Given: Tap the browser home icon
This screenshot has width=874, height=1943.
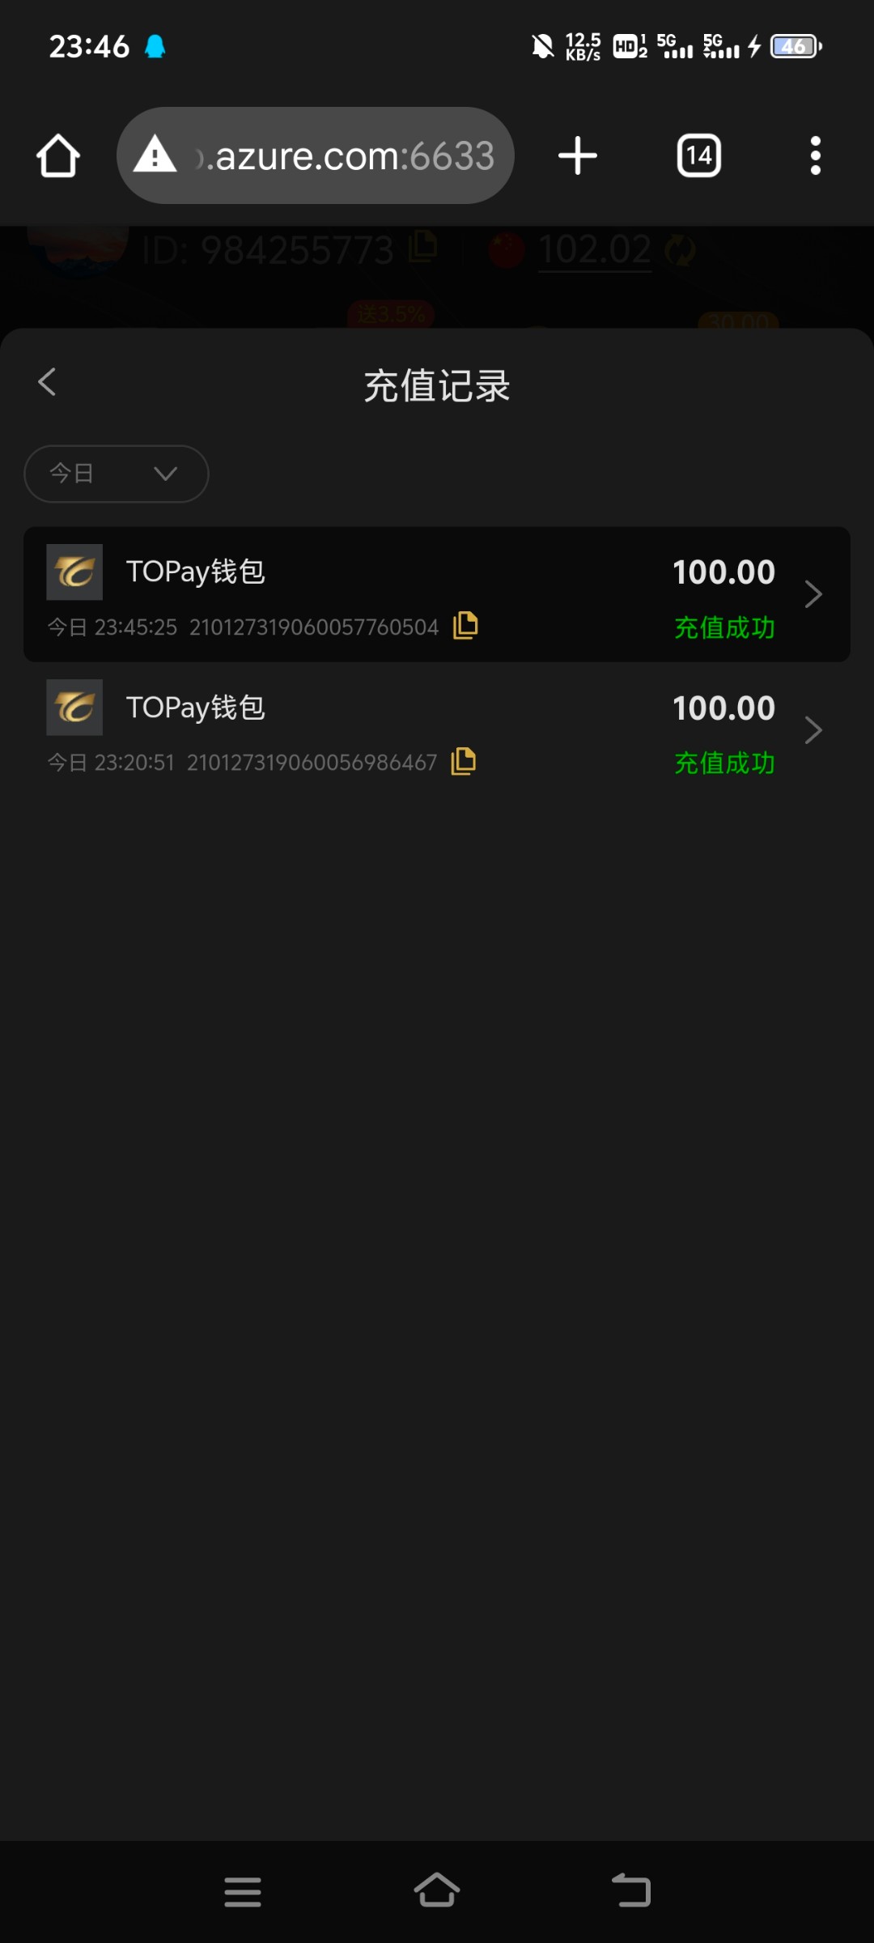Looking at the screenshot, I should coord(58,155).
